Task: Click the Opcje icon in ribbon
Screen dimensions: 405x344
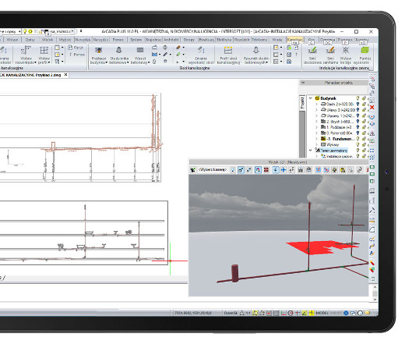Action: [x=70, y=48]
